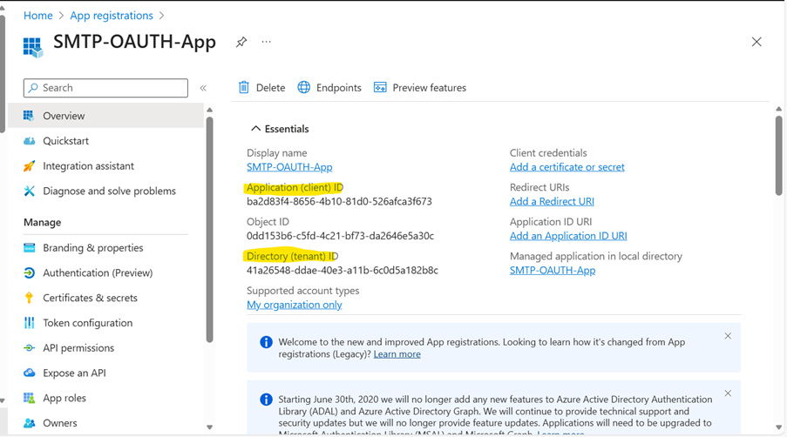Select the Delete toolbar command label
Image resolution: width=787 pixels, height=437 pixels.
coord(270,88)
